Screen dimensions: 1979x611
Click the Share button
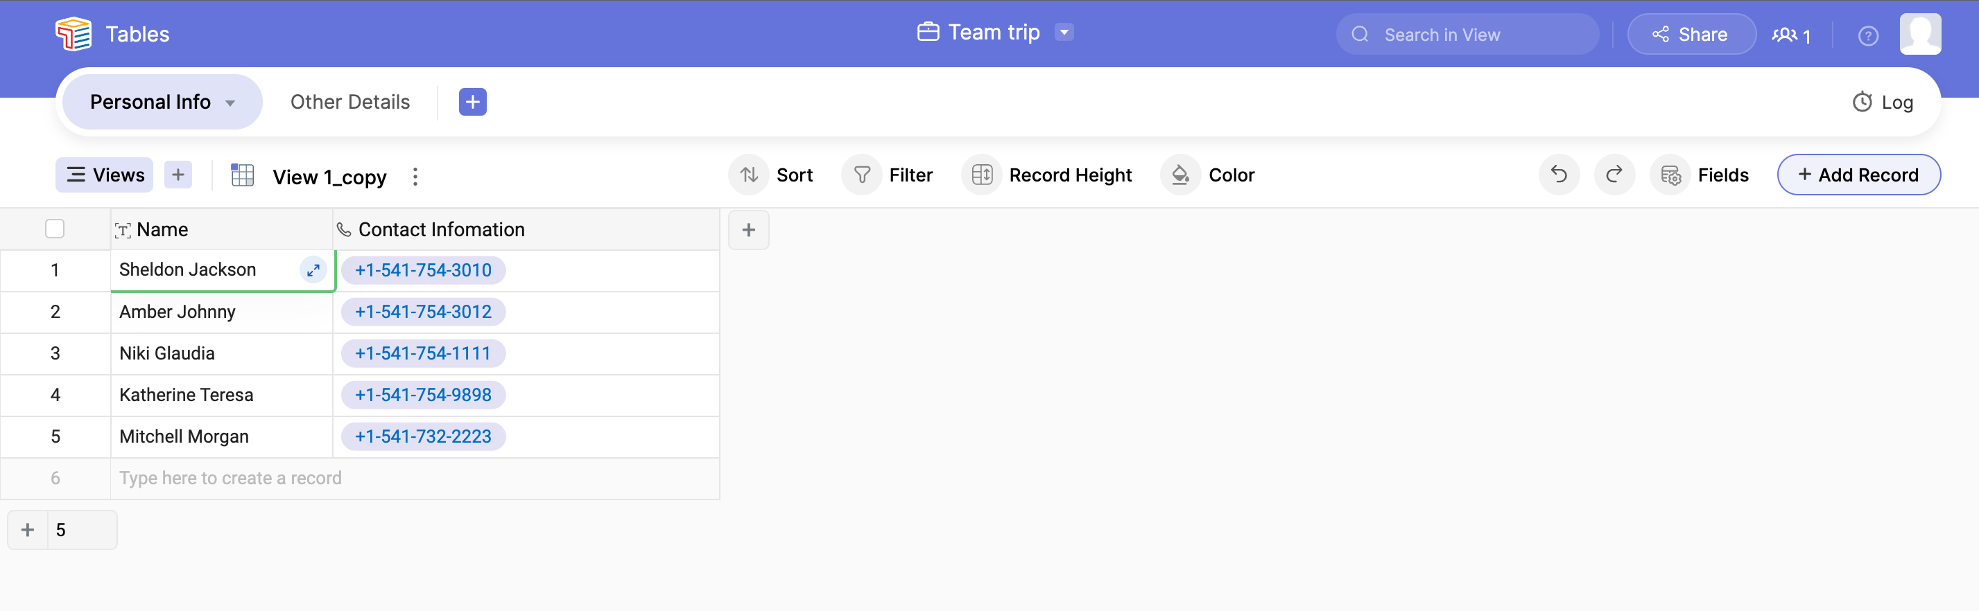(x=1691, y=35)
